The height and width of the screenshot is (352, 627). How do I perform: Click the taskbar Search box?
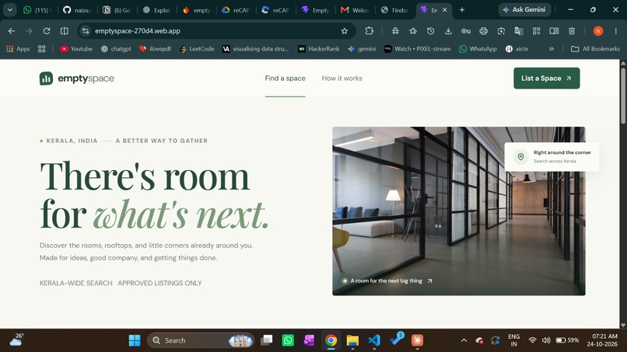pos(201,340)
